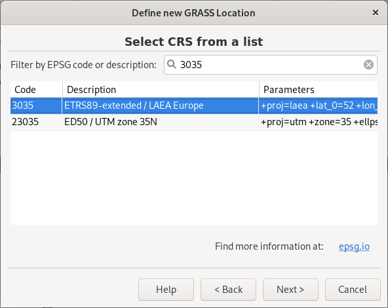Sort by the Code column header
The height and width of the screenshot is (308, 388).
(36, 90)
